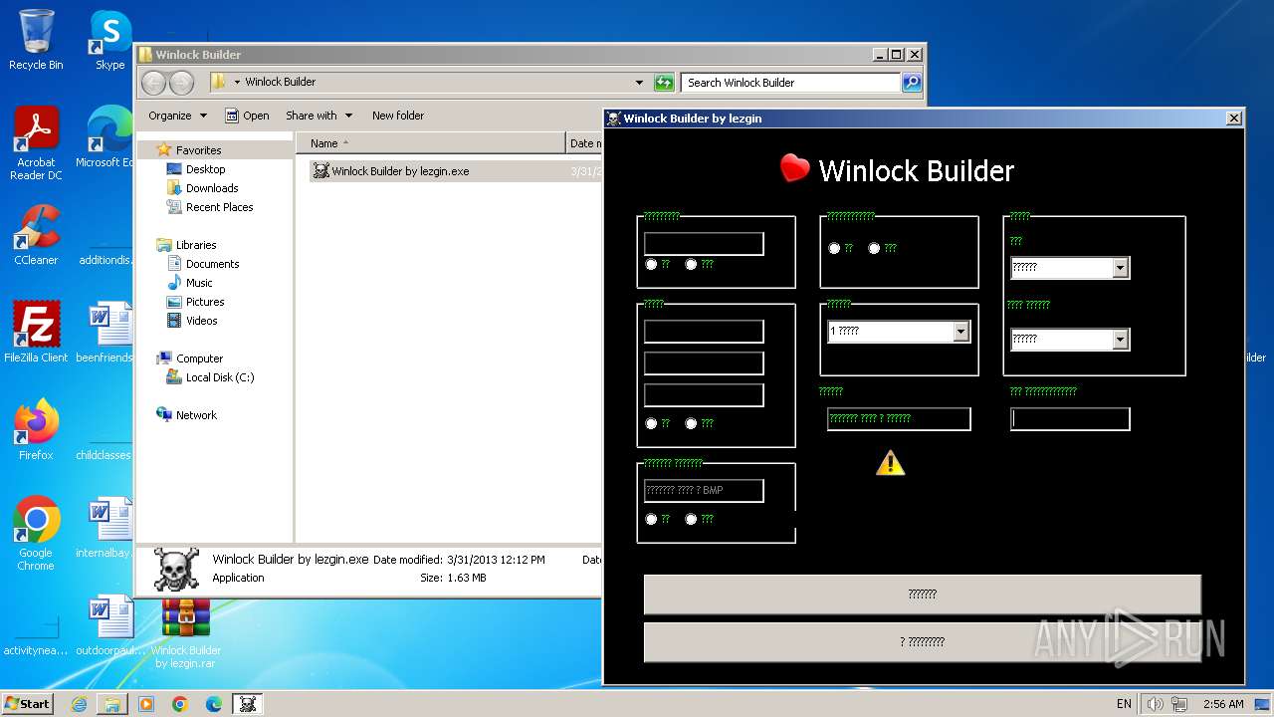Open CCleaner desktop shortcut
The width and height of the screenshot is (1274, 717).
(36, 235)
